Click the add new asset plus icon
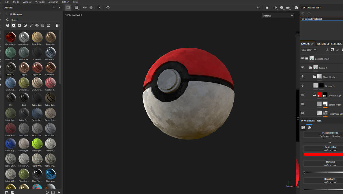The height and width of the screenshot is (194, 343). point(59,192)
